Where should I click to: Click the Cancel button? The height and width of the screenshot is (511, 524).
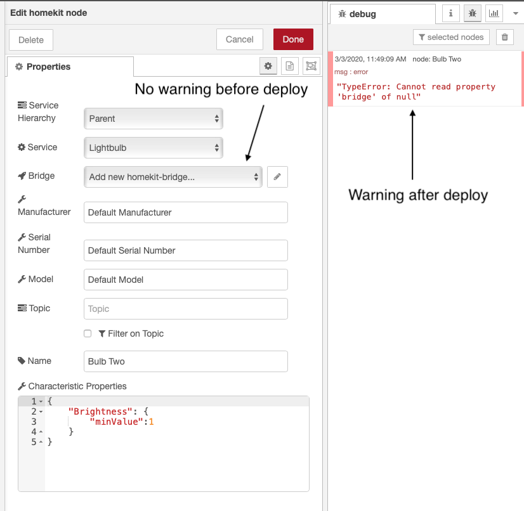239,39
